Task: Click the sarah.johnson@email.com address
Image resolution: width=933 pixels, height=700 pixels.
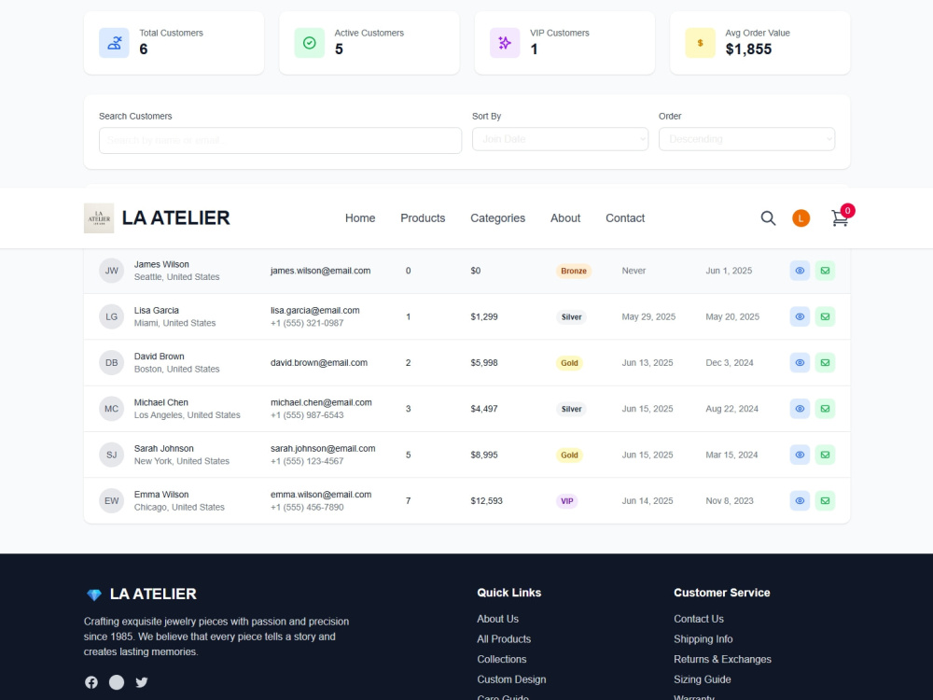Action: [x=323, y=448]
